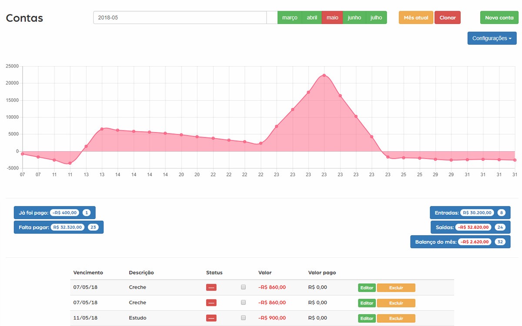Click the active maio month tab

tap(332, 18)
